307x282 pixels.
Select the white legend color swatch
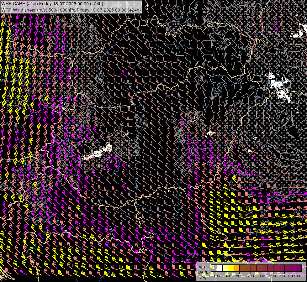220,268
